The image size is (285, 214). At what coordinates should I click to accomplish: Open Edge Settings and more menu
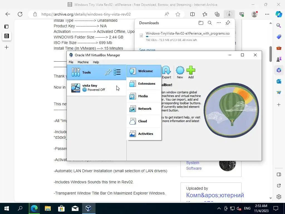pos(267,14)
